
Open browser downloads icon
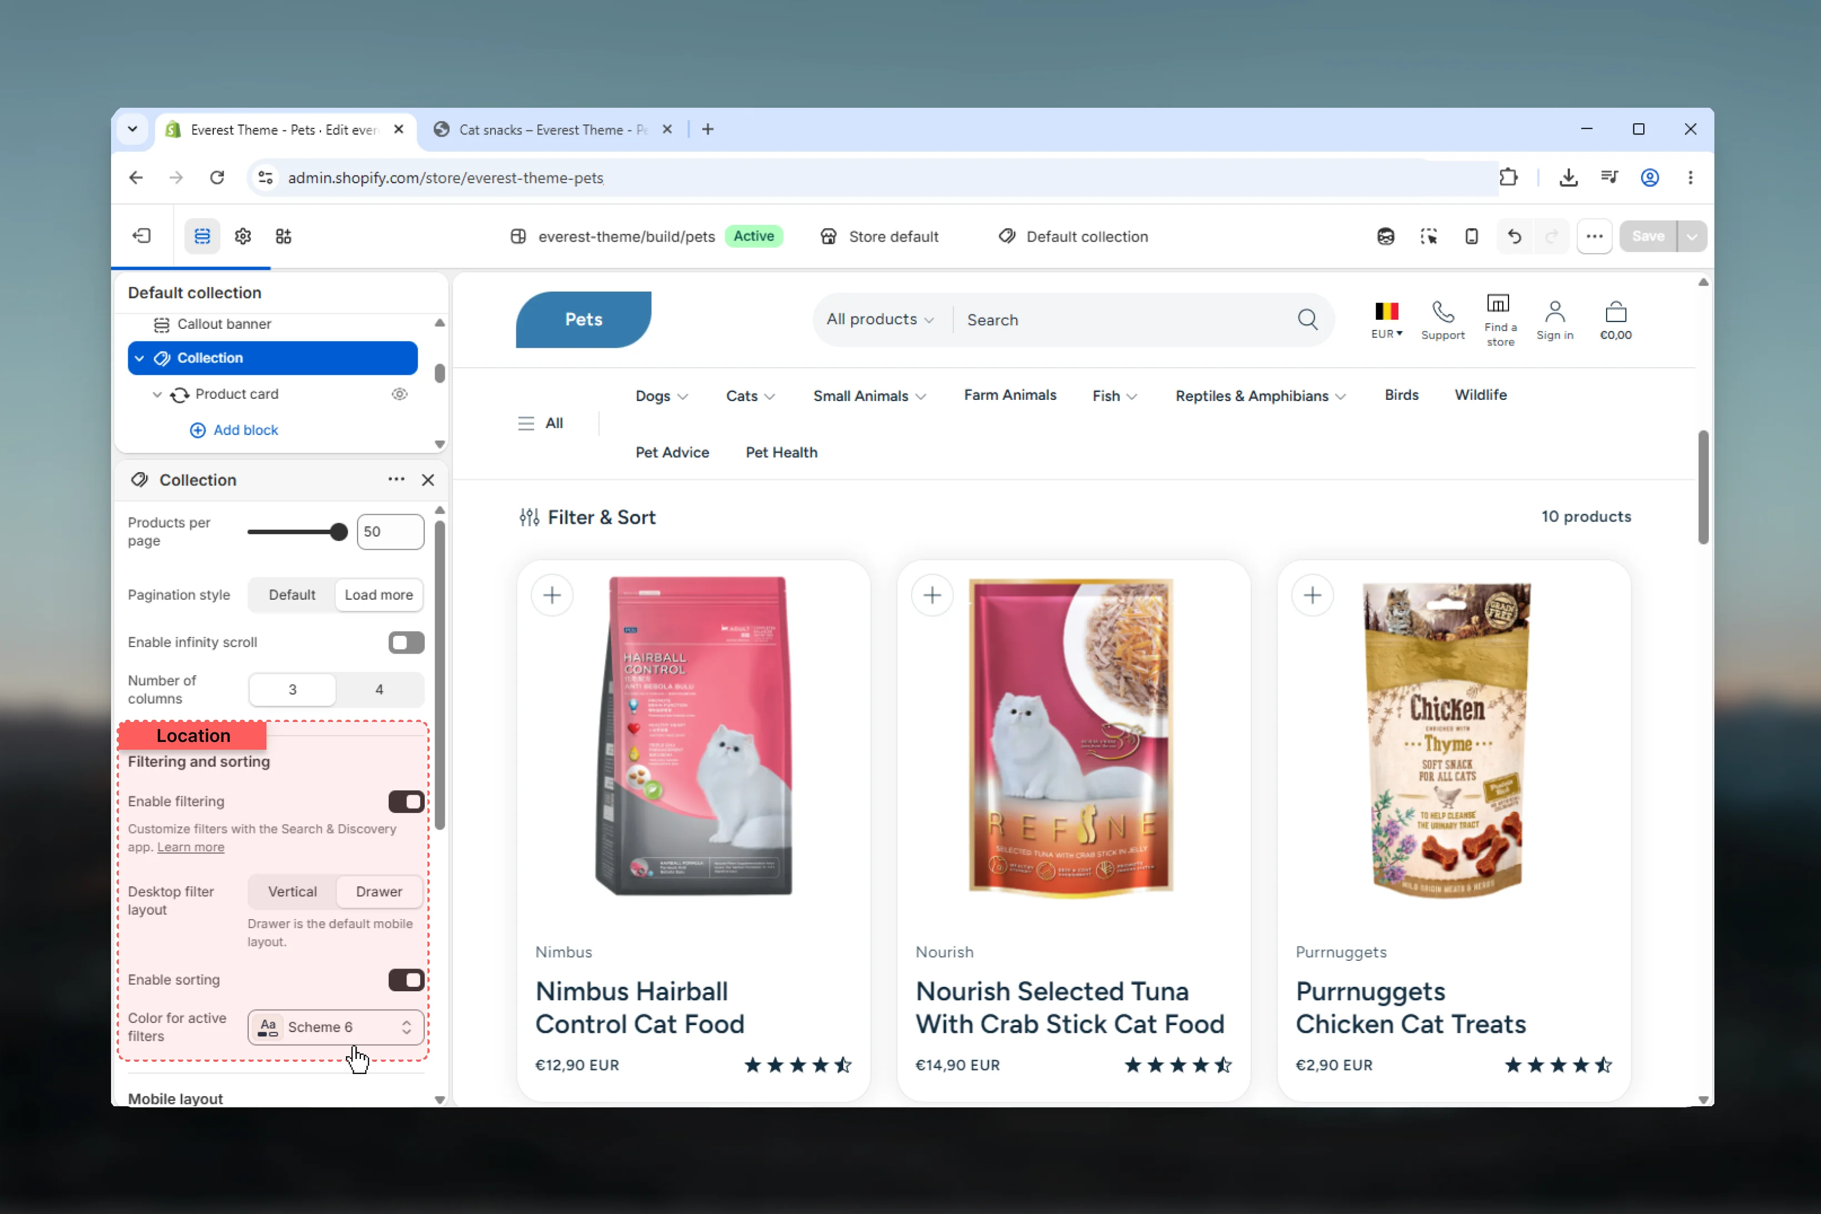(x=1568, y=177)
